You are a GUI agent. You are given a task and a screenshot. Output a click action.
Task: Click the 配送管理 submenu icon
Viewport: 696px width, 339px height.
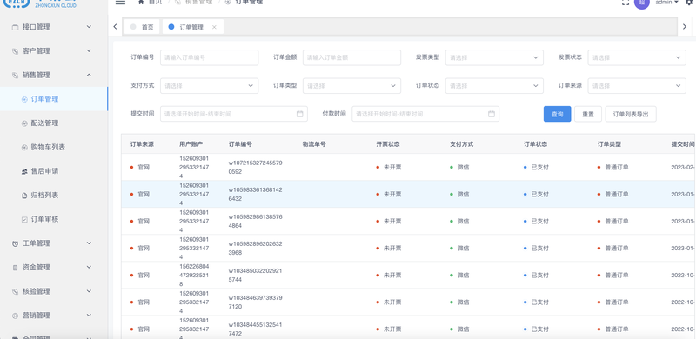[x=24, y=123]
